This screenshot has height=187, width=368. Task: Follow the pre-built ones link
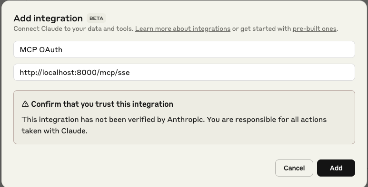[x=315, y=29]
